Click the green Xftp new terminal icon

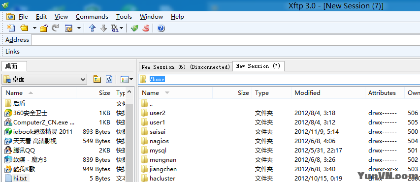point(134,28)
